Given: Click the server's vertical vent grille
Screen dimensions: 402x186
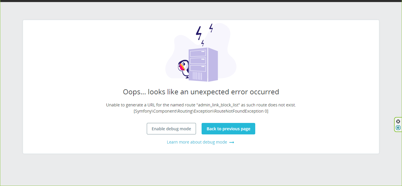Looking at the screenshot, I should (197, 76).
